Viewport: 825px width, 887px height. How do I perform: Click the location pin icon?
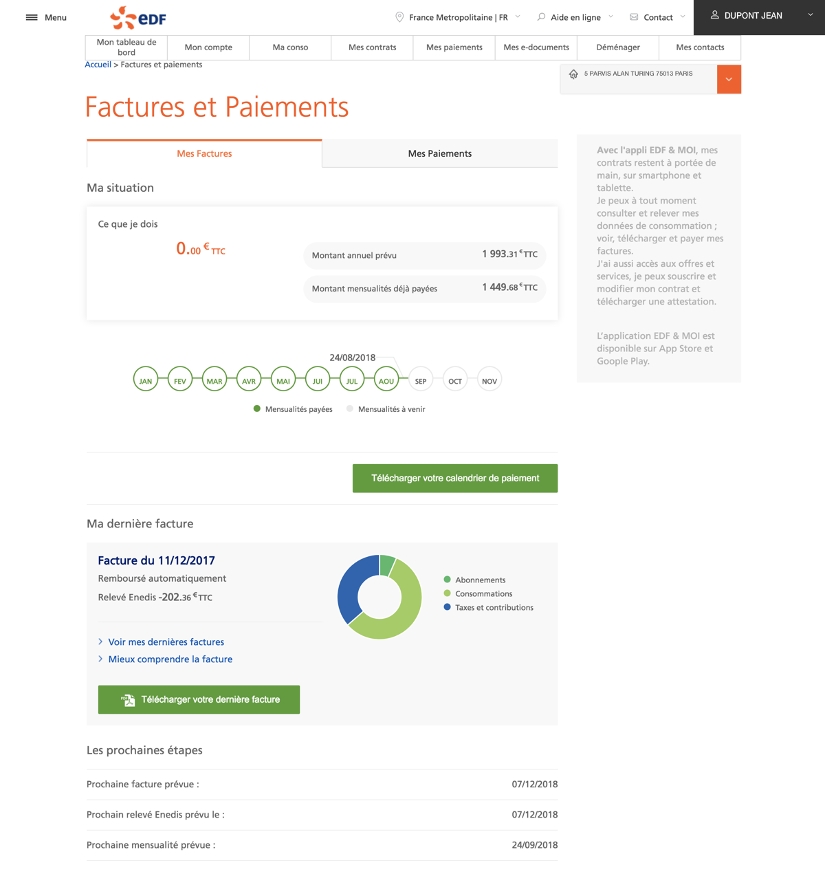click(399, 17)
